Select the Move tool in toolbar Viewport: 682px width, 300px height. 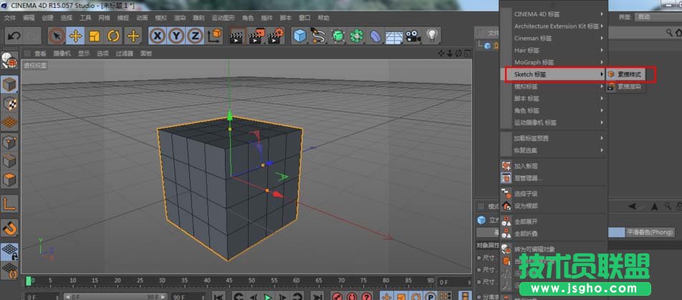click(75, 36)
